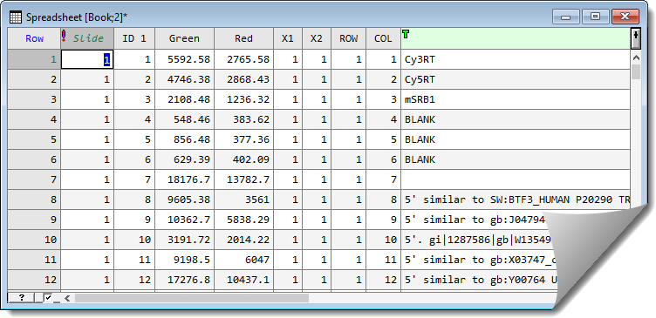The image size is (656, 318).
Task: Click the ID 1 column header
Action: 134,38
